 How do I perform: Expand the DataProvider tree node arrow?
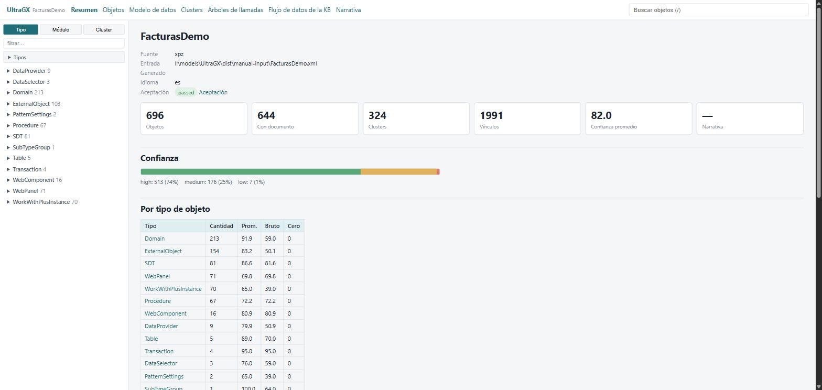8,71
